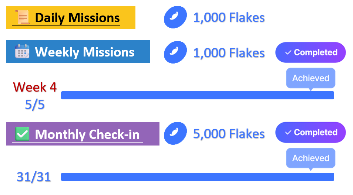Open the Weekly Missions tab
Screen dimensions: 353x195
[x=84, y=52]
